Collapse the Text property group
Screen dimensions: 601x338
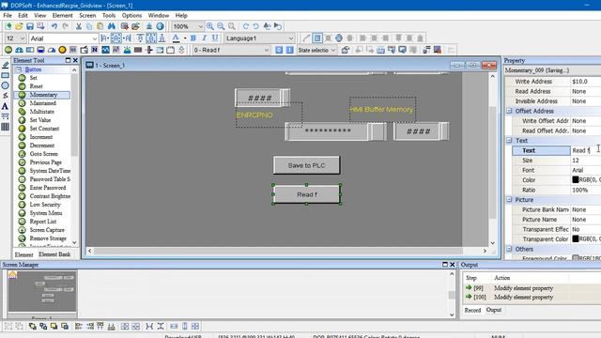[x=509, y=140]
